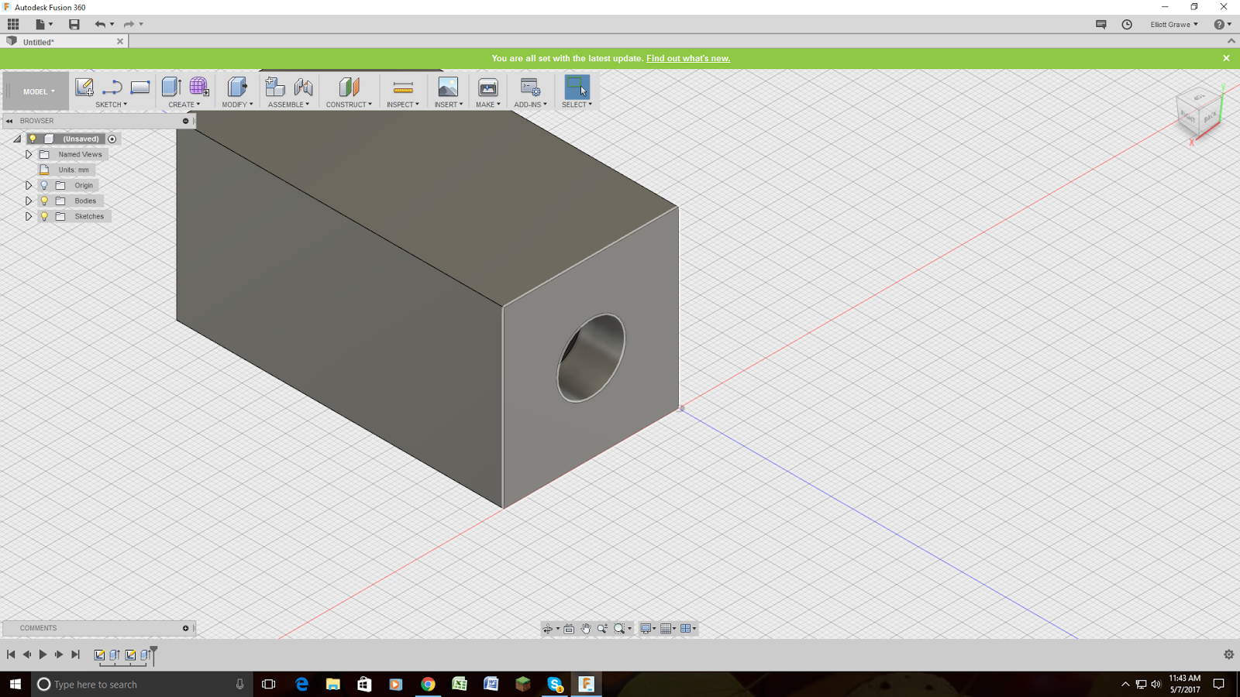Viewport: 1240px width, 697px height.
Task: Select the sketch Line tool
Action: tap(112, 88)
